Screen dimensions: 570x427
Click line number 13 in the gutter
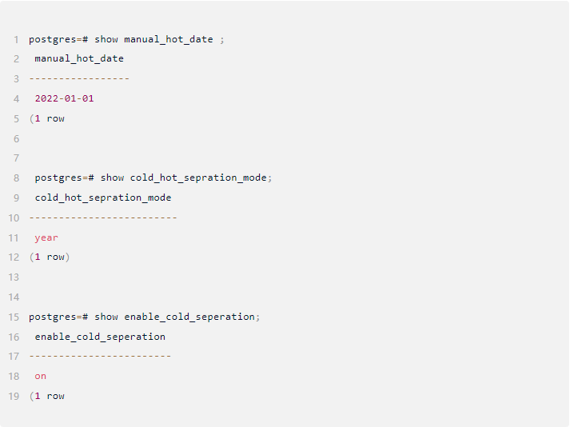14,277
